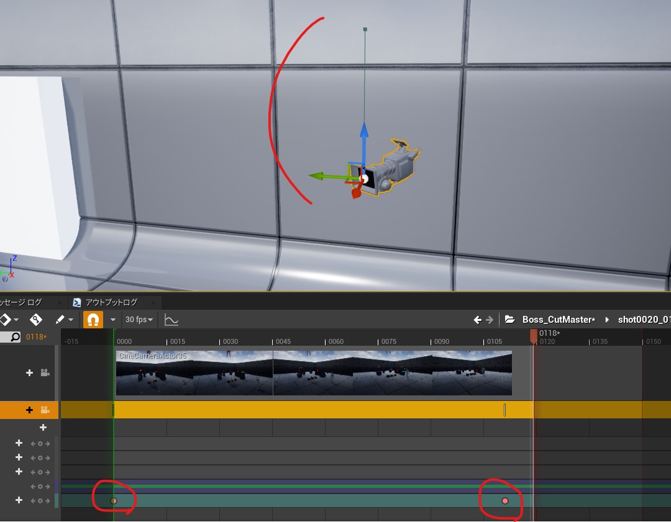Jump to next key on purple-green track row
671x522 pixels.
point(47,487)
